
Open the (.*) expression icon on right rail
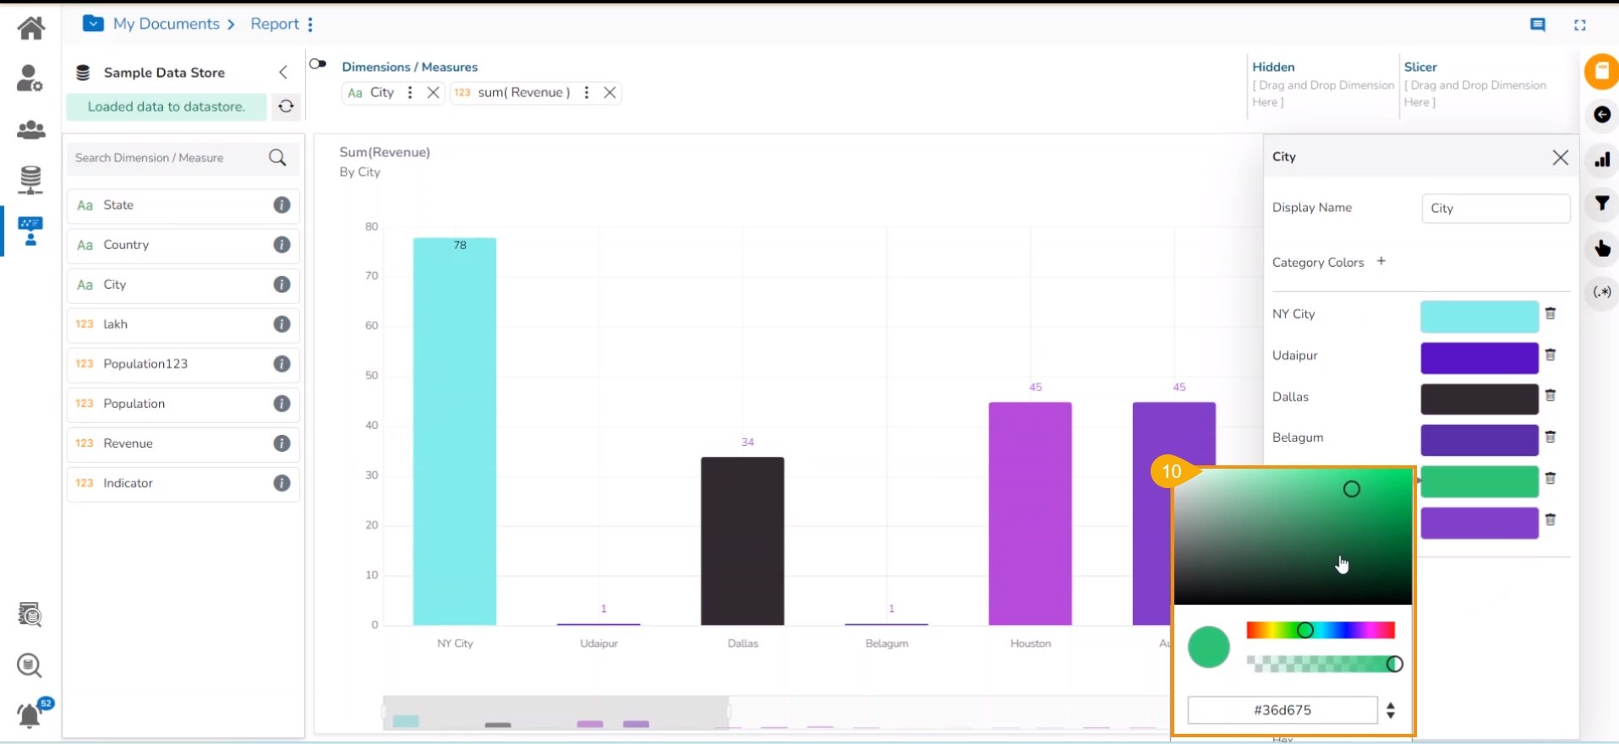point(1602,292)
